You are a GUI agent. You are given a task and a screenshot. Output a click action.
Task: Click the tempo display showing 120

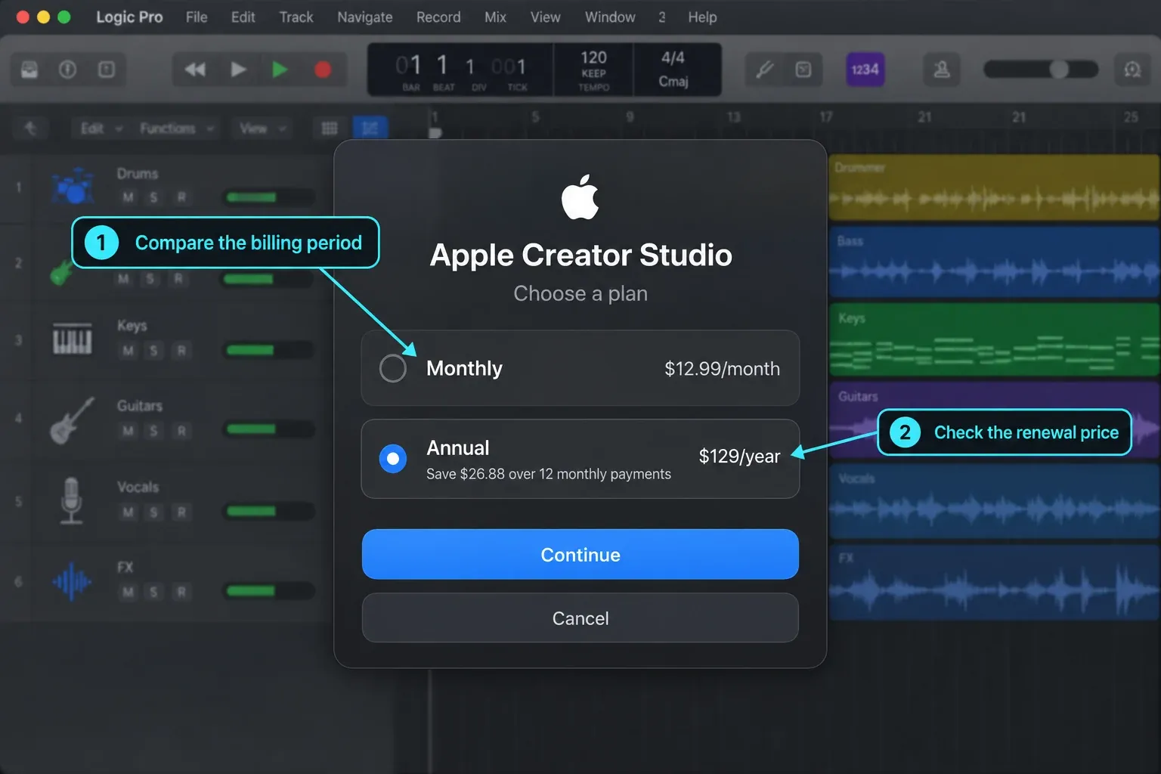(593, 70)
